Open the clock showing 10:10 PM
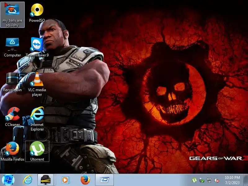This screenshot has width=248, height=186. pos(232,180)
